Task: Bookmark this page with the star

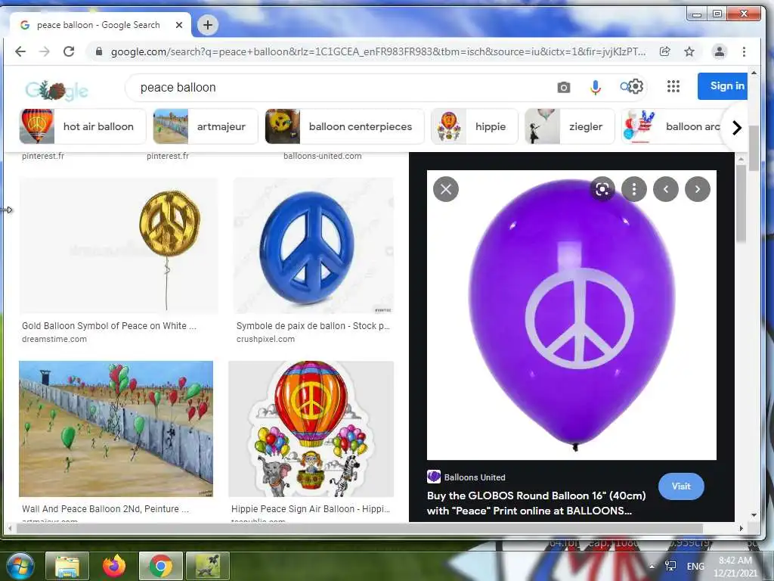Action: 689,51
